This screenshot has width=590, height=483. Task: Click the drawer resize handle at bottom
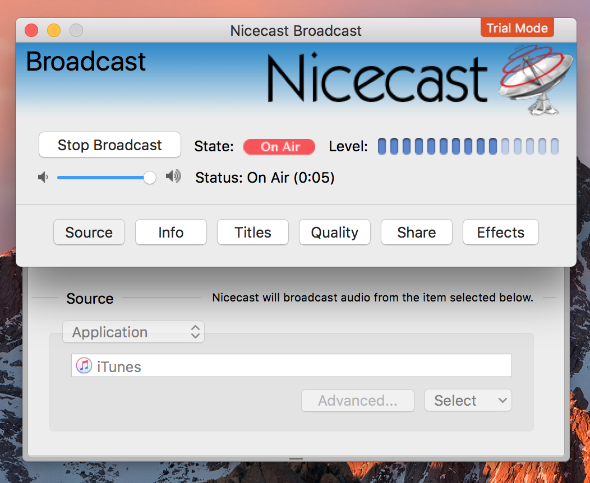(296, 458)
